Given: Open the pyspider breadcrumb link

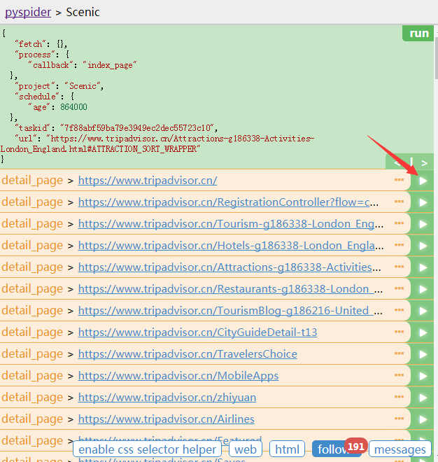Looking at the screenshot, I should 28,12.
